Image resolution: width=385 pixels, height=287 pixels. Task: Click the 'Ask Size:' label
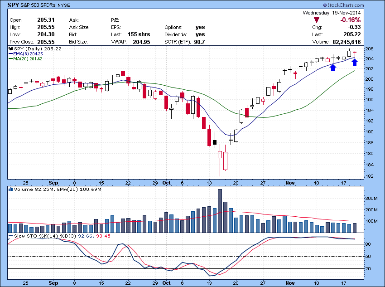tap(79, 27)
